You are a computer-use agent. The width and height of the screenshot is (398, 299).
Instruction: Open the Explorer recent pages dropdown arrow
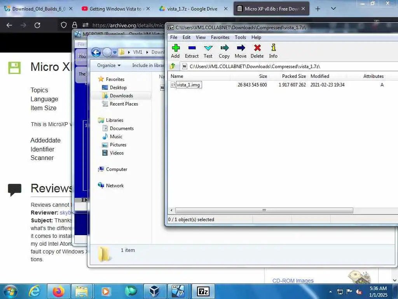click(x=115, y=53)
